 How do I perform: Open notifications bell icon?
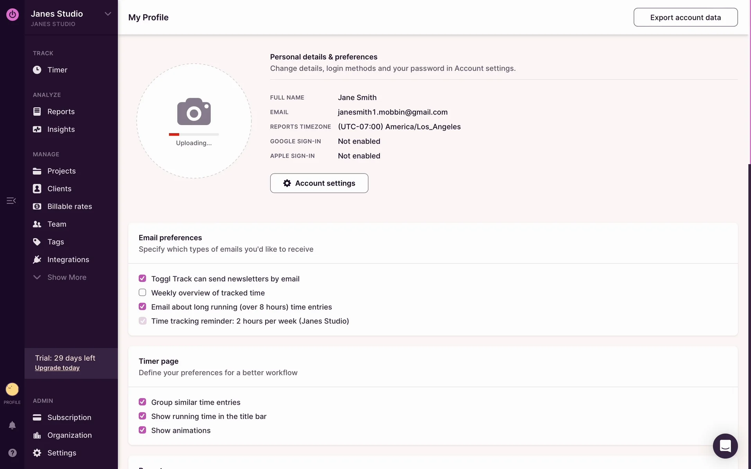point(12,425)
